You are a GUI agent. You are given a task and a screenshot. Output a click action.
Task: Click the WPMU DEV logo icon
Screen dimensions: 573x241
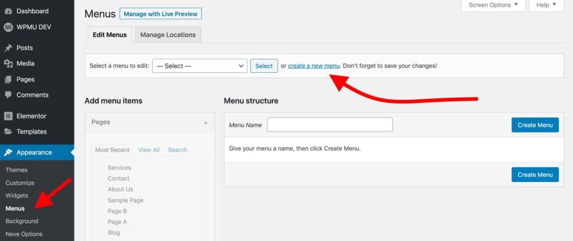click(x=8, y=27)
